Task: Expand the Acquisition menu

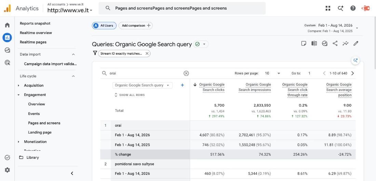Action: [x=18, y=86]
